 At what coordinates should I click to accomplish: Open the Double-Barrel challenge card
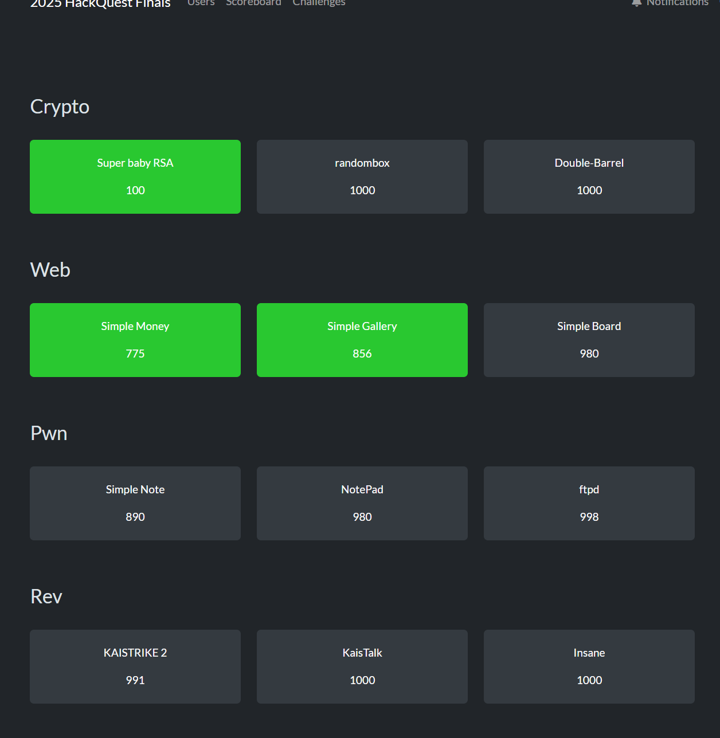pyautogui.click(x=589, y=176)
